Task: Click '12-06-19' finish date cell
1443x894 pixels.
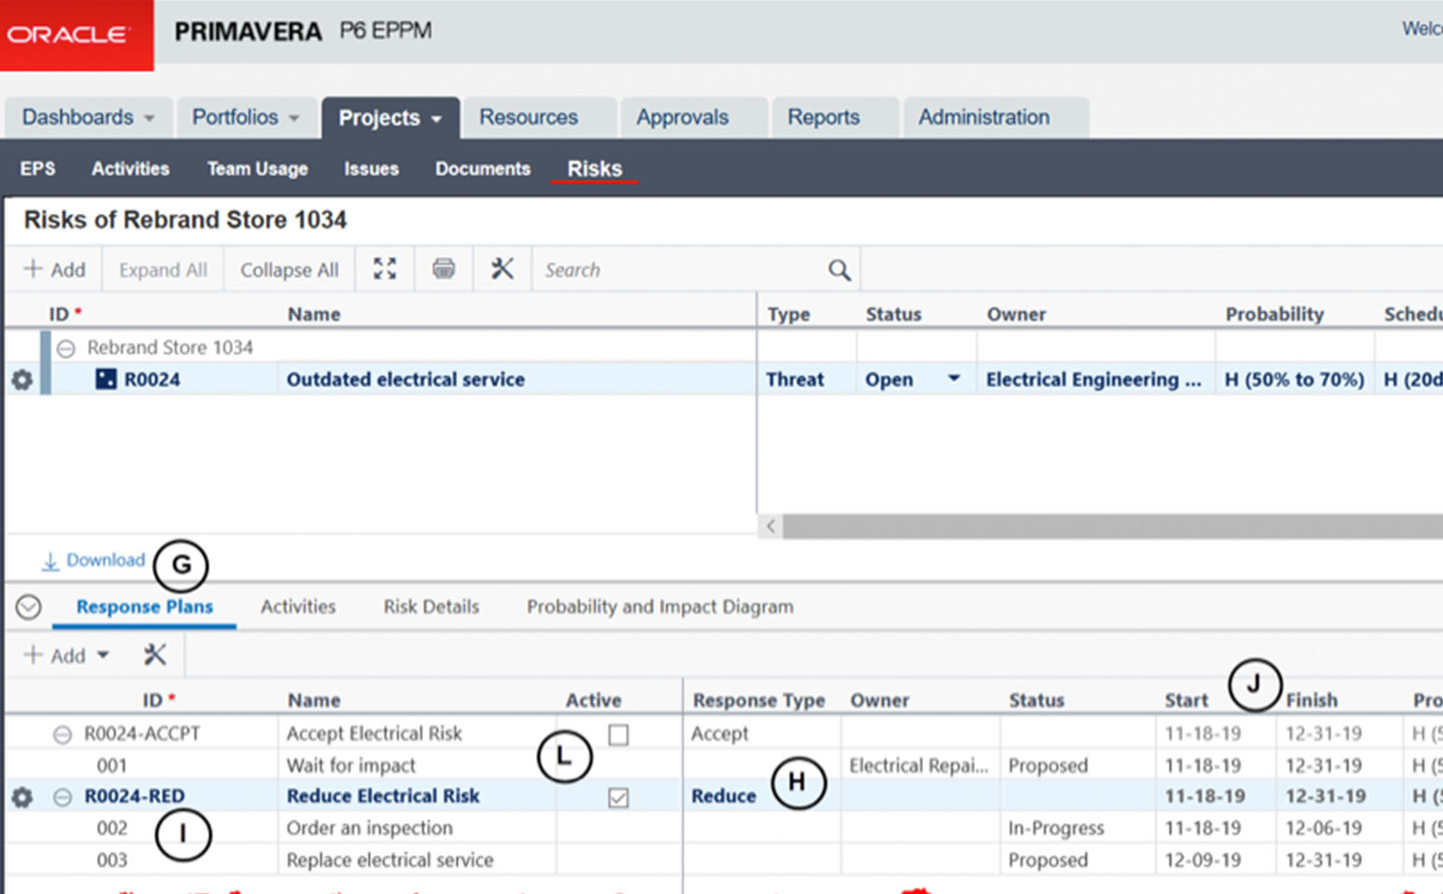Action: pos(1324,828)
